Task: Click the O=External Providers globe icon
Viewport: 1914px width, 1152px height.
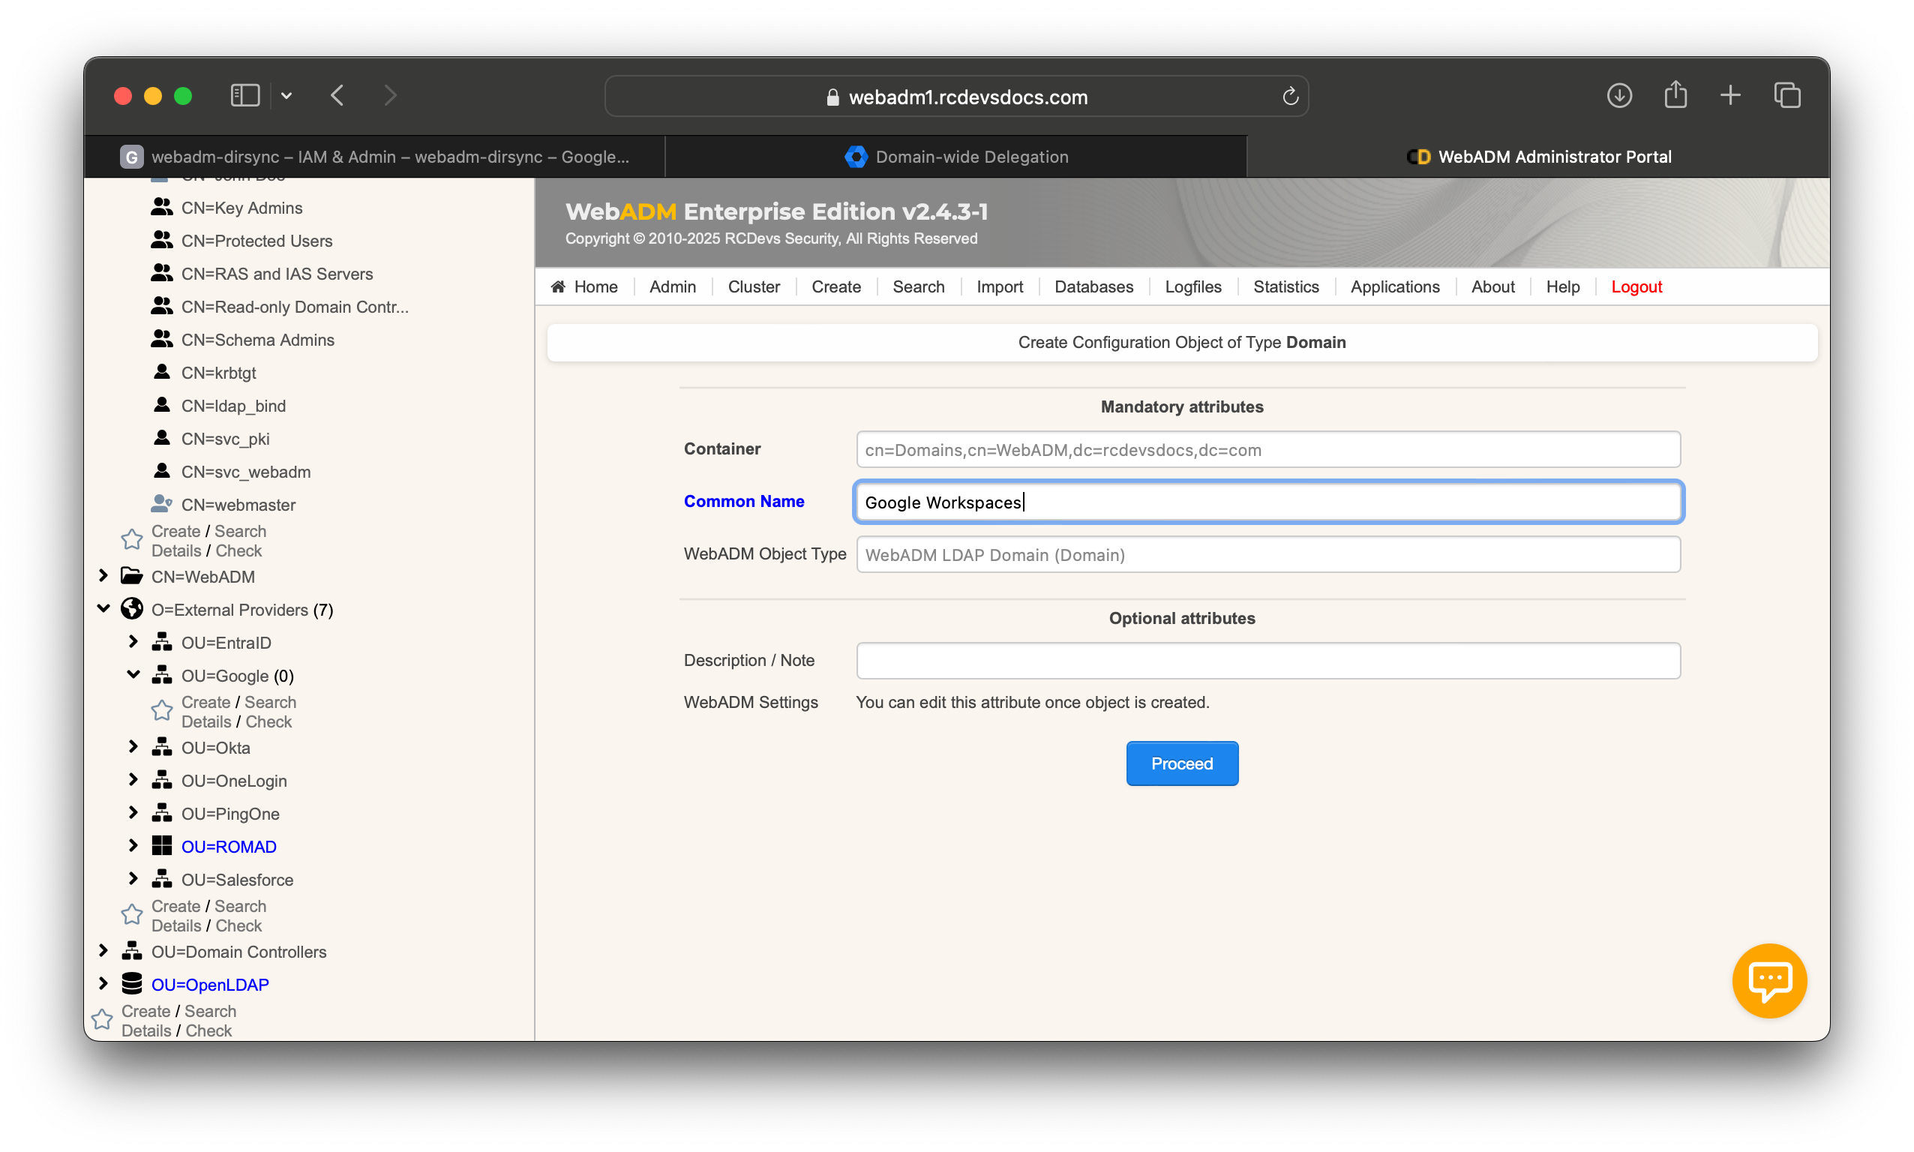Action: (132, 608)
